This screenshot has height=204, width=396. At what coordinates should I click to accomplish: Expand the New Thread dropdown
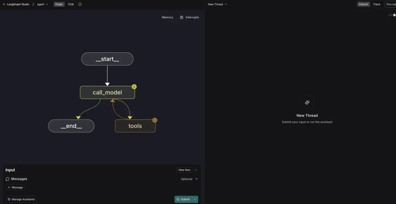pyautogui.click(x=217, y=4)
